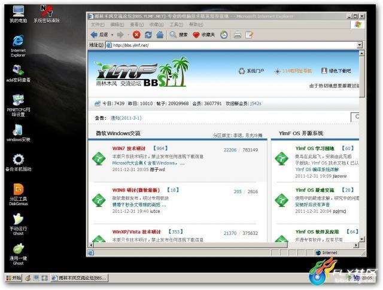Open the 查看 menu
The height and width of the screenshot is (290, 383).
tap(136, 25)
